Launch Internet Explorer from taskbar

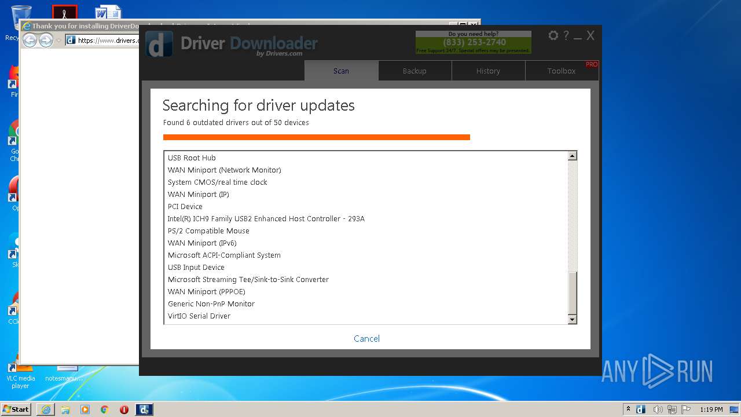[46, 409]
